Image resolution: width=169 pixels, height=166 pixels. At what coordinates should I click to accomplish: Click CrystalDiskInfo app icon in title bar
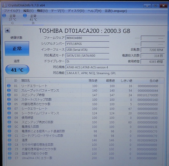tap(4, 5)
